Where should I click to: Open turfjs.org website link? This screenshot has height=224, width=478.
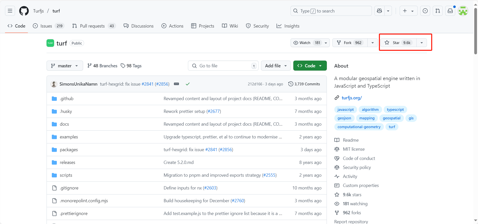point(352,98)
